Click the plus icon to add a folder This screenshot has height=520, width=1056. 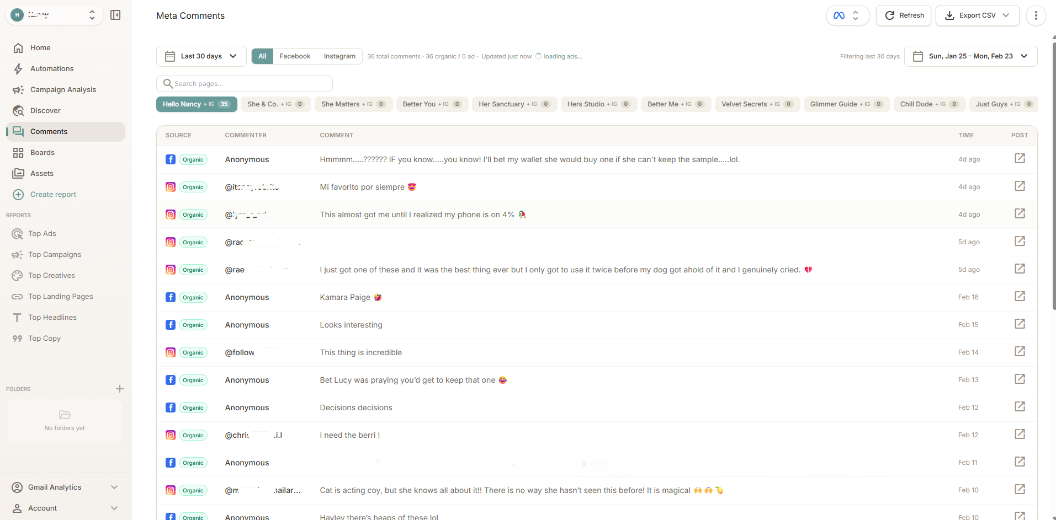[119, 389]
